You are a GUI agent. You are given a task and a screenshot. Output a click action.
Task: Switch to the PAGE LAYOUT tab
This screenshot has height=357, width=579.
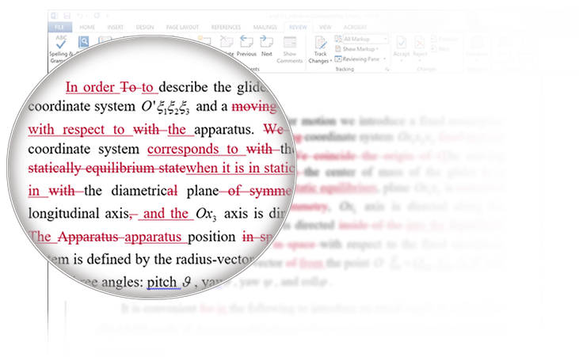[182, 28]
